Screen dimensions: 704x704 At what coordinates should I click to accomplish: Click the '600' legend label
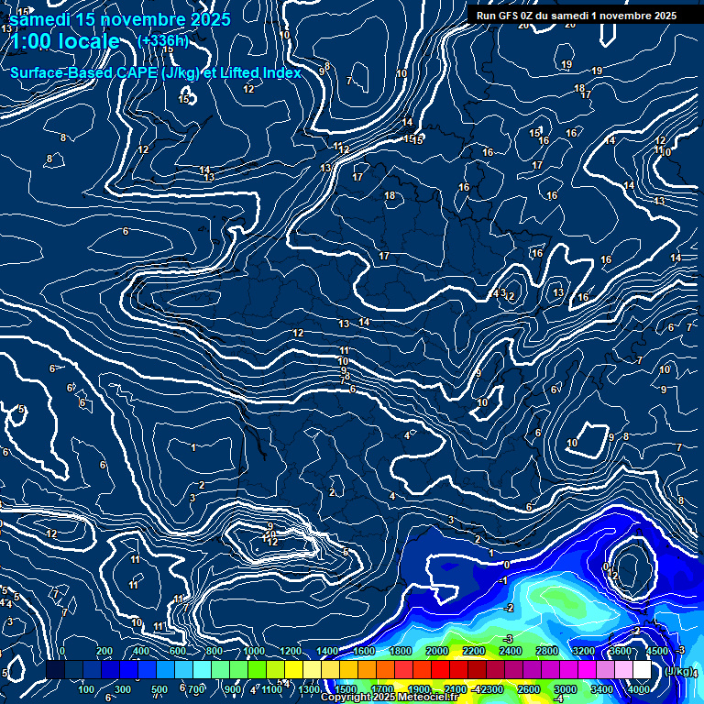pos(178,651)
